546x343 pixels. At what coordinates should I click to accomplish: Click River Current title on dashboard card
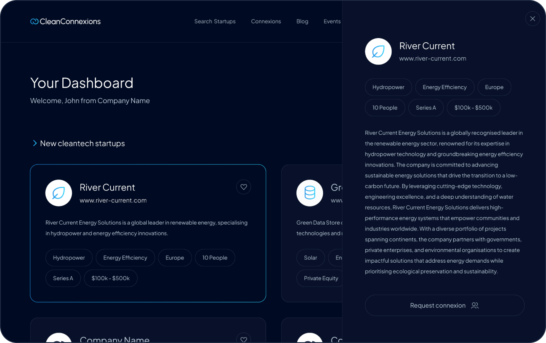[107, 187]
